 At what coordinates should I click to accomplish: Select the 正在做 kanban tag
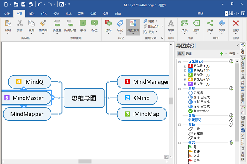point(196,134)
